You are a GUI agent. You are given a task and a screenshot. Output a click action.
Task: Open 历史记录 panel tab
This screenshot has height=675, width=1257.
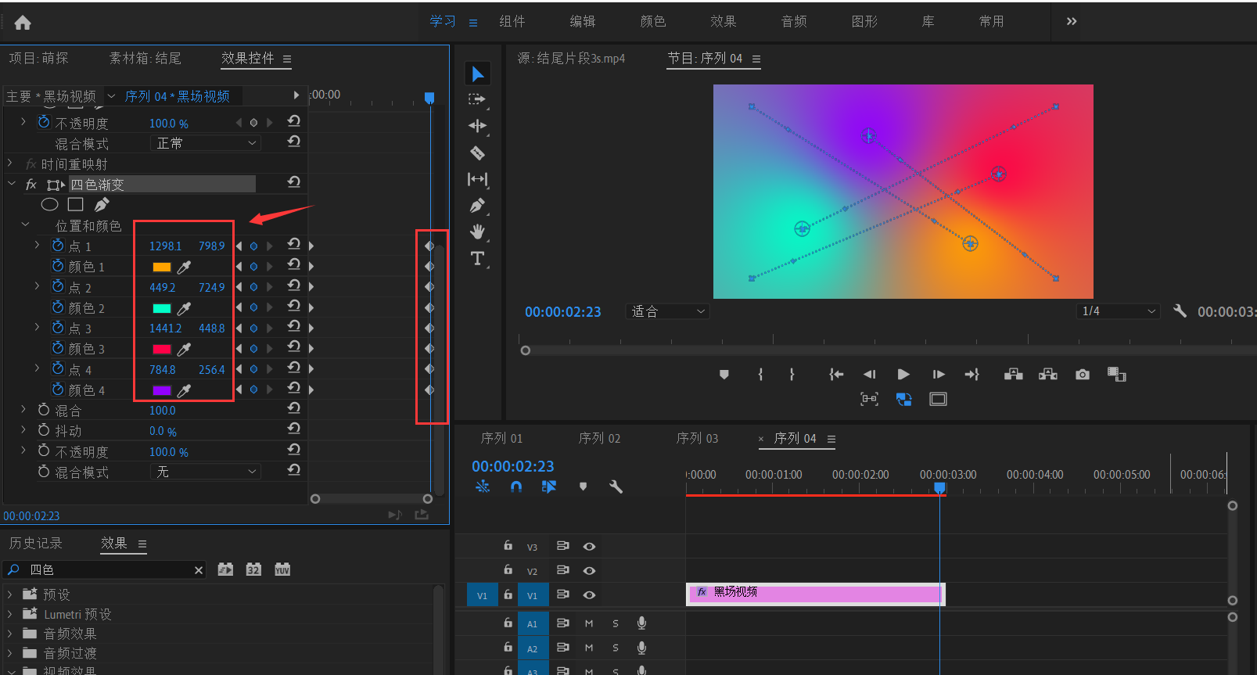pos(36,543)
